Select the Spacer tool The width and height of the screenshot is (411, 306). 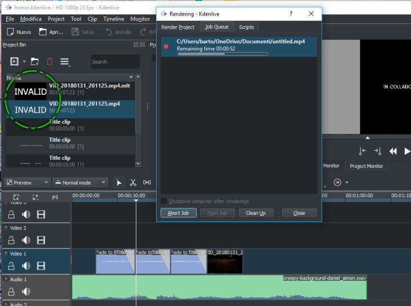(x=147, y=183)
